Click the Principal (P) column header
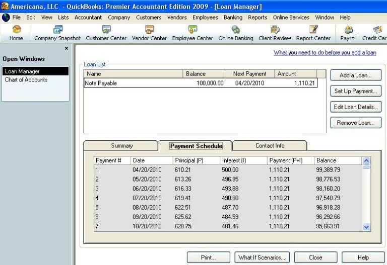 [x=197, y=160]
